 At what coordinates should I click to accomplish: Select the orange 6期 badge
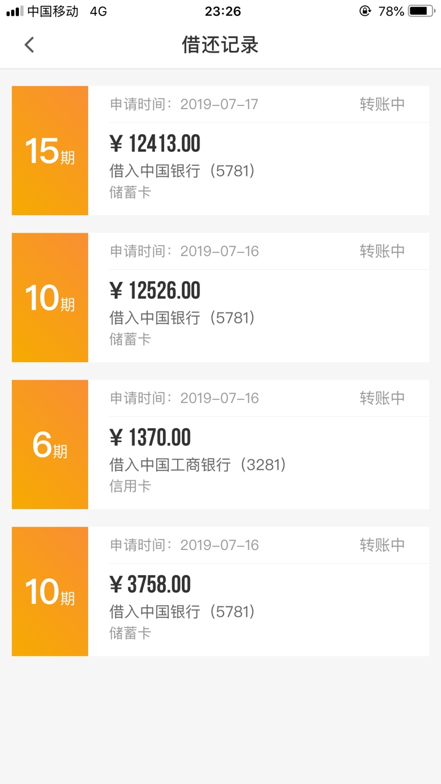(x=50, y=445)
